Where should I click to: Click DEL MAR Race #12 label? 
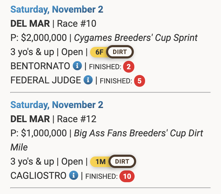coord(53,119)
